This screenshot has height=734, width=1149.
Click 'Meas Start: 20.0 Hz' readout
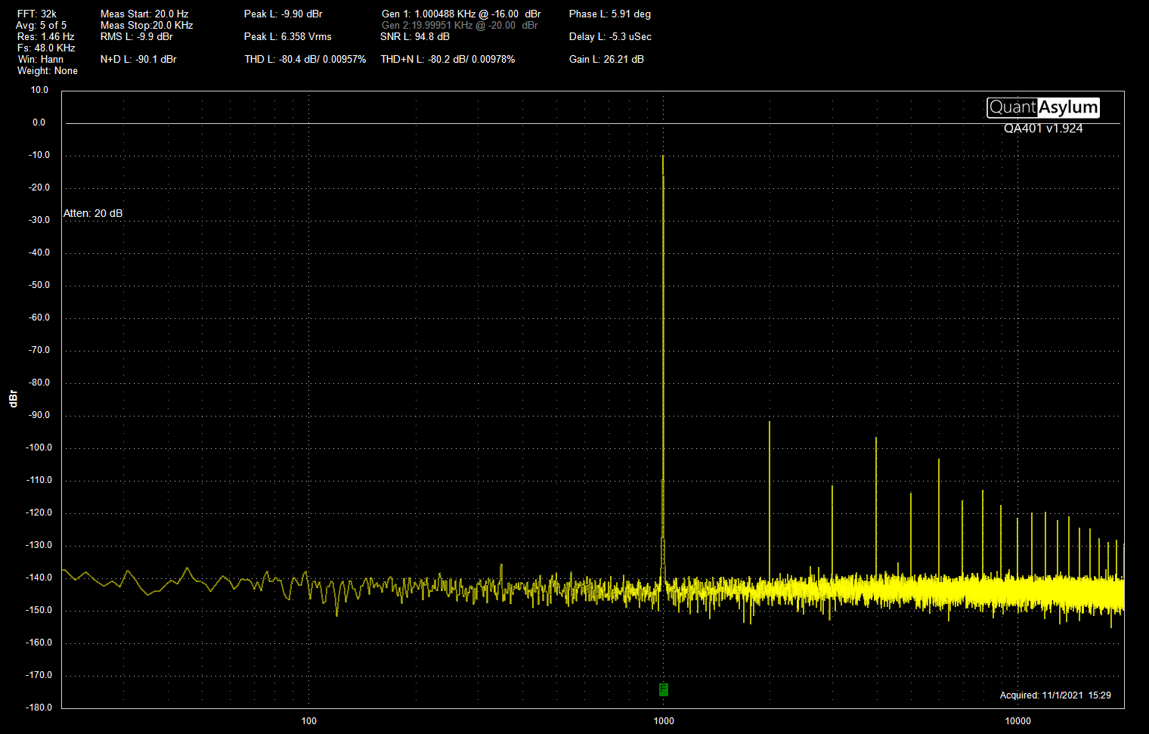click(144, 14)
